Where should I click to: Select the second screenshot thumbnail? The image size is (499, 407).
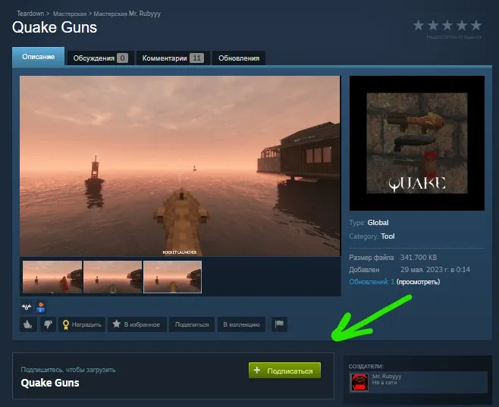[x=112, y=277]
